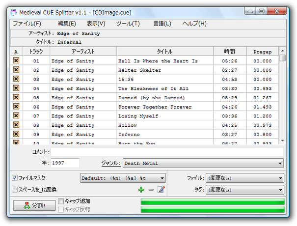The width and height of the screenshot is (297, 226).
Task: Select title 'Damned (by the Damned)'
Action: pos(152,98)
